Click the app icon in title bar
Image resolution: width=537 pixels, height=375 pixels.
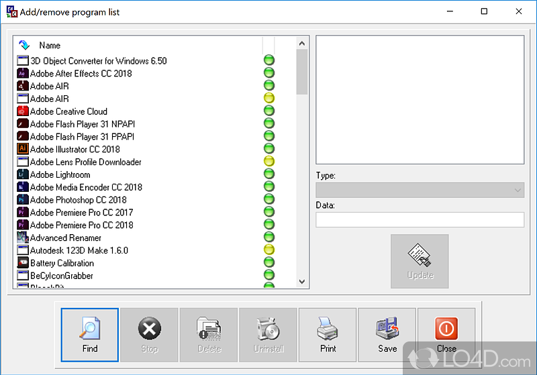11,12
